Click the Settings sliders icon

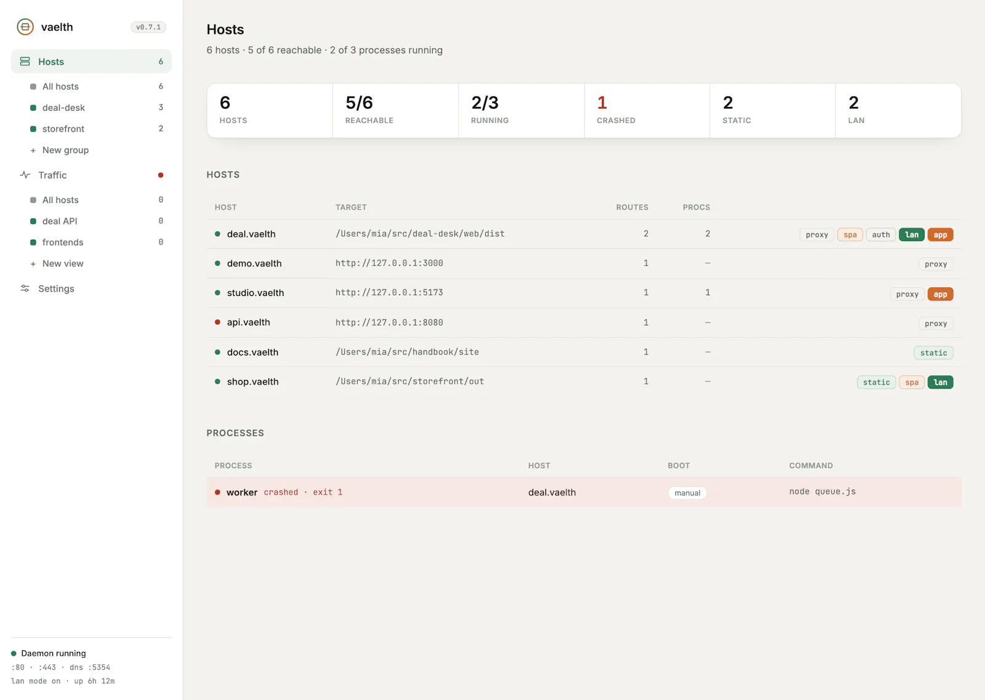coord(25,288)
